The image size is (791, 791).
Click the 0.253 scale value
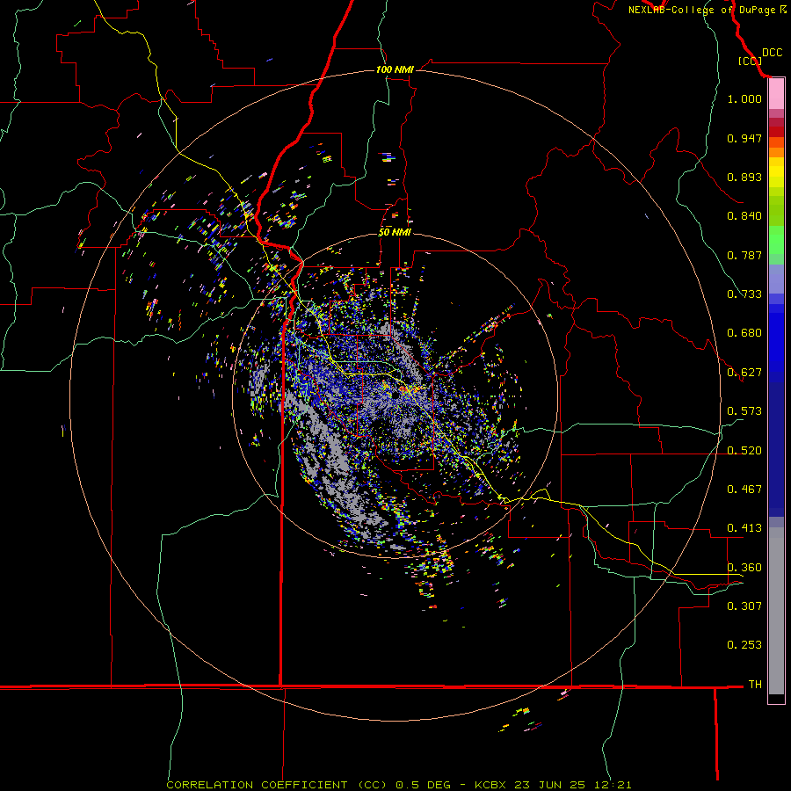tap(744, 645)
